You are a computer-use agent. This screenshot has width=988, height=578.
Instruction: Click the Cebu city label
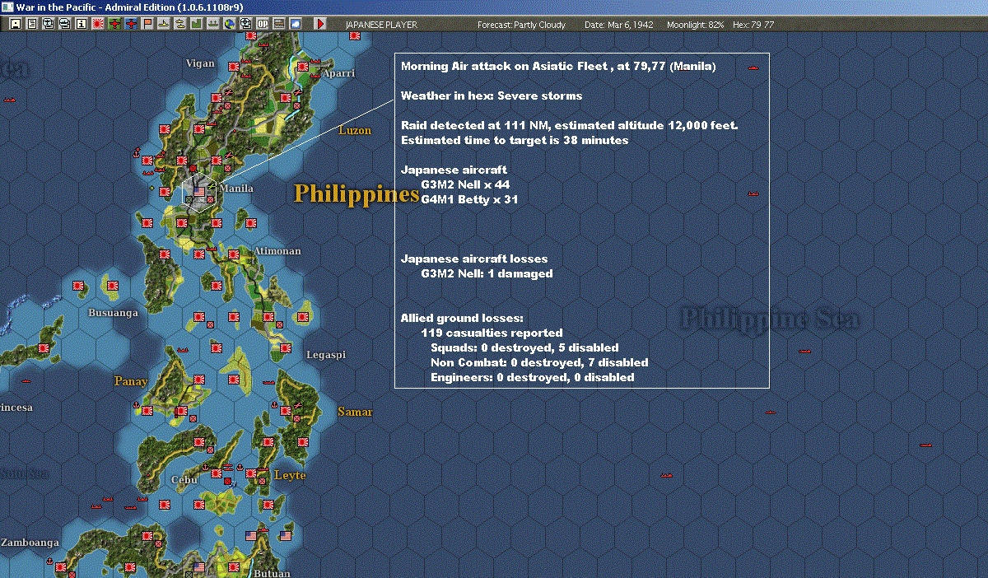point(184,480)
